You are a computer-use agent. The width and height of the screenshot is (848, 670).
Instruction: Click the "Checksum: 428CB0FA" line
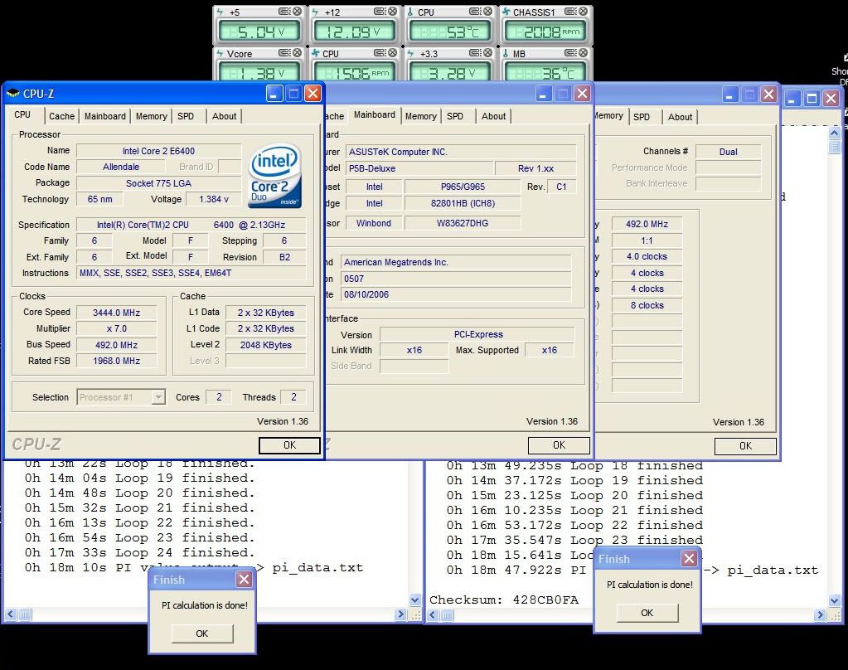504,600
